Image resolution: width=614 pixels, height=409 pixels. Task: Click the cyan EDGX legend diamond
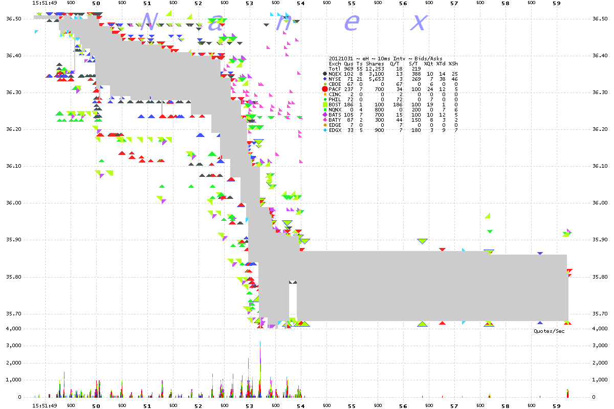[x=325, y=130]
